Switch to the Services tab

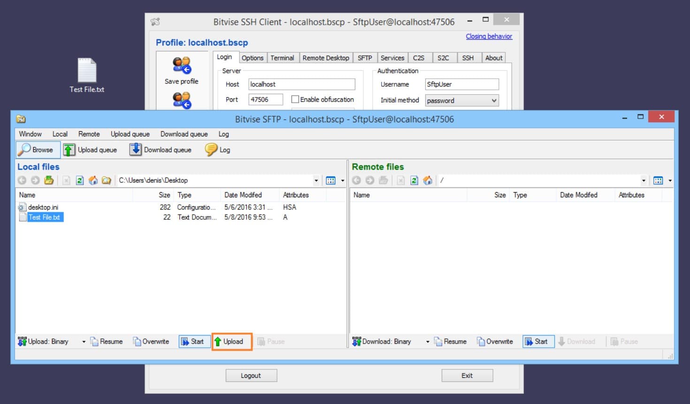[x=392, y=58]
